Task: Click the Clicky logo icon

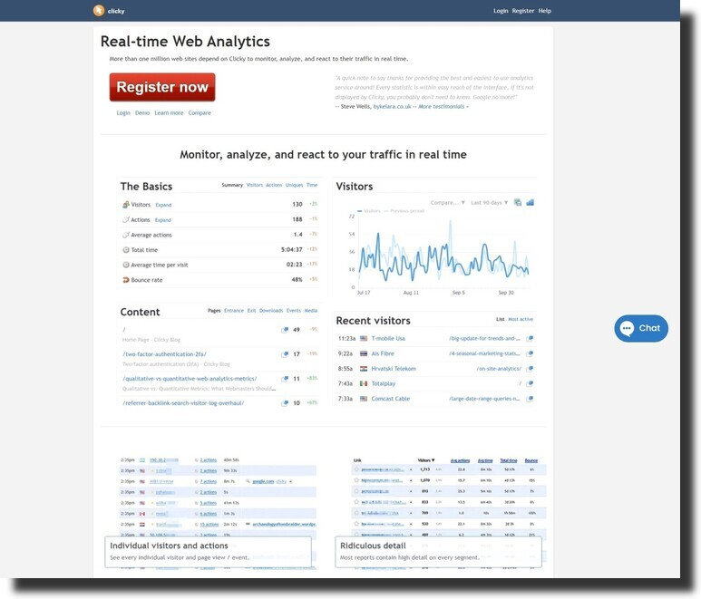Action: point(99,10)
